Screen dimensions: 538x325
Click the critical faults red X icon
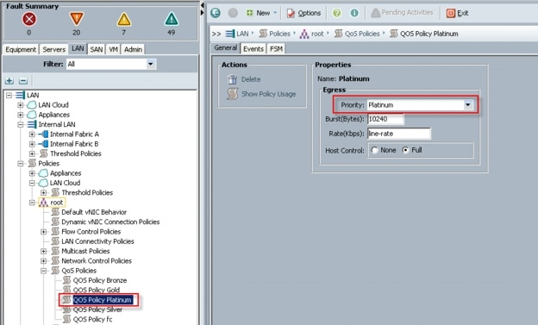29,19
